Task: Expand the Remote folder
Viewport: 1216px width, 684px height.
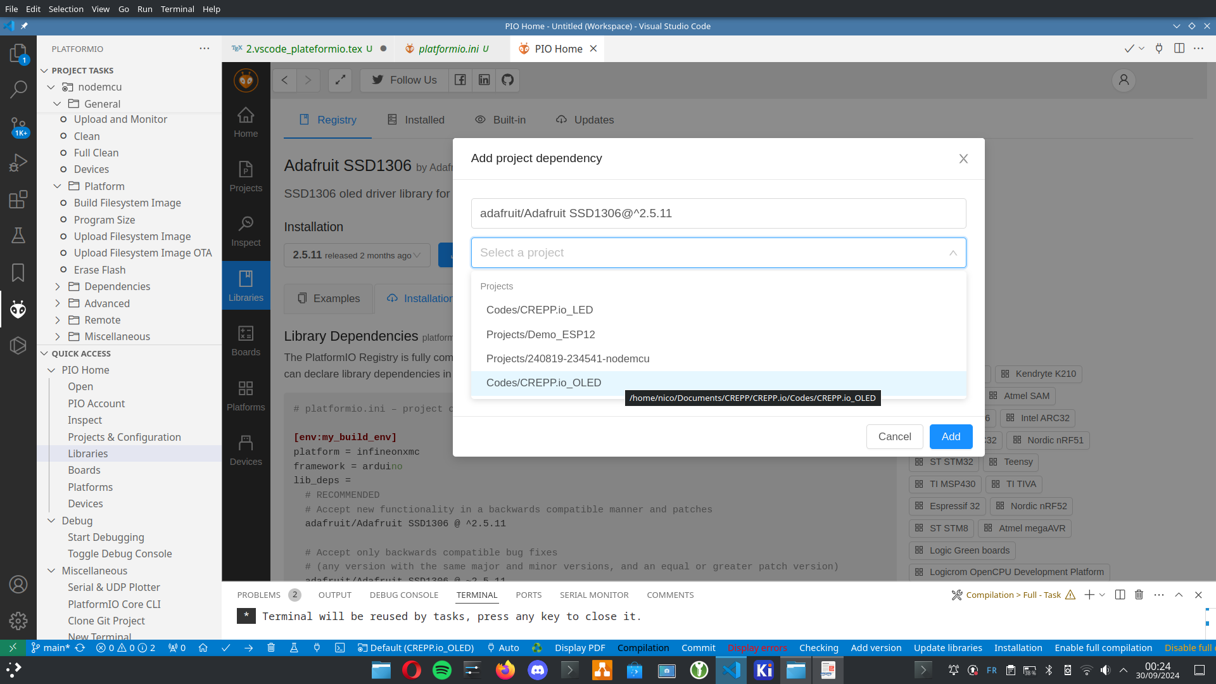Action: (58, 320)
